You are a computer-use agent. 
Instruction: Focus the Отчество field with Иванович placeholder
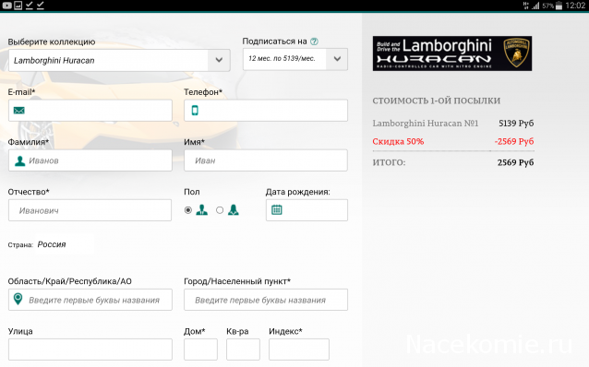90,210
